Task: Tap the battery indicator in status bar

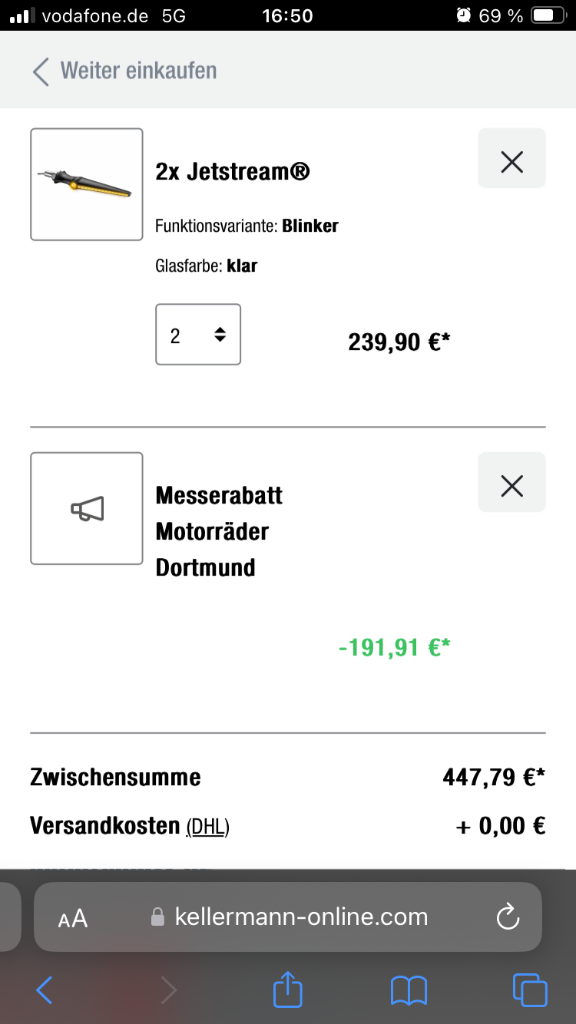Action: [x=548, y=15]
